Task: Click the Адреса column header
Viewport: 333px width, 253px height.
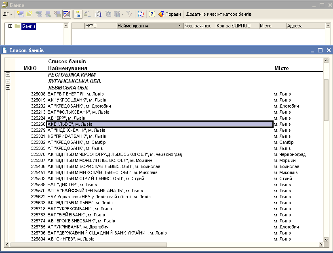Action: point(306,26)
